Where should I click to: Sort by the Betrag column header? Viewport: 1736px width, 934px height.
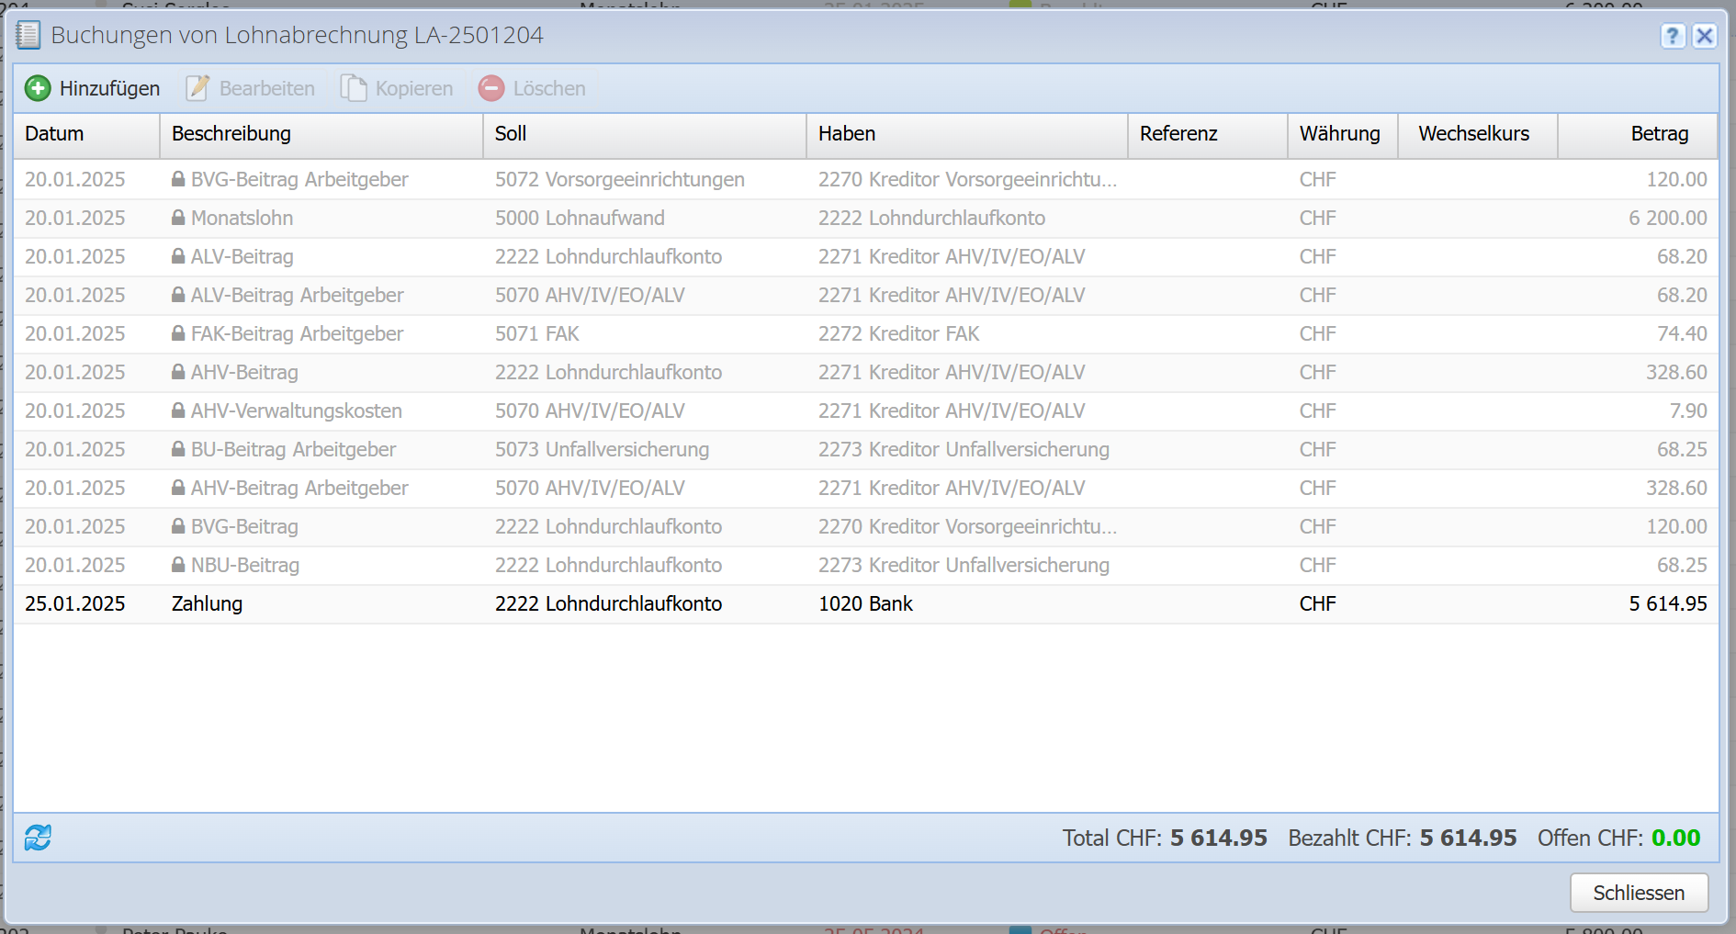pos(1659,134)
